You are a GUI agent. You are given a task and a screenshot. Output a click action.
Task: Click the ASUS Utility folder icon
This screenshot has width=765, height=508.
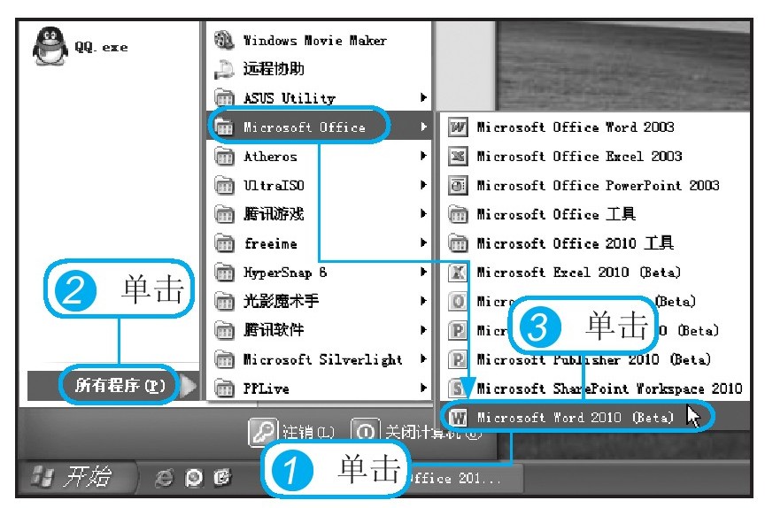click(224, 97)
